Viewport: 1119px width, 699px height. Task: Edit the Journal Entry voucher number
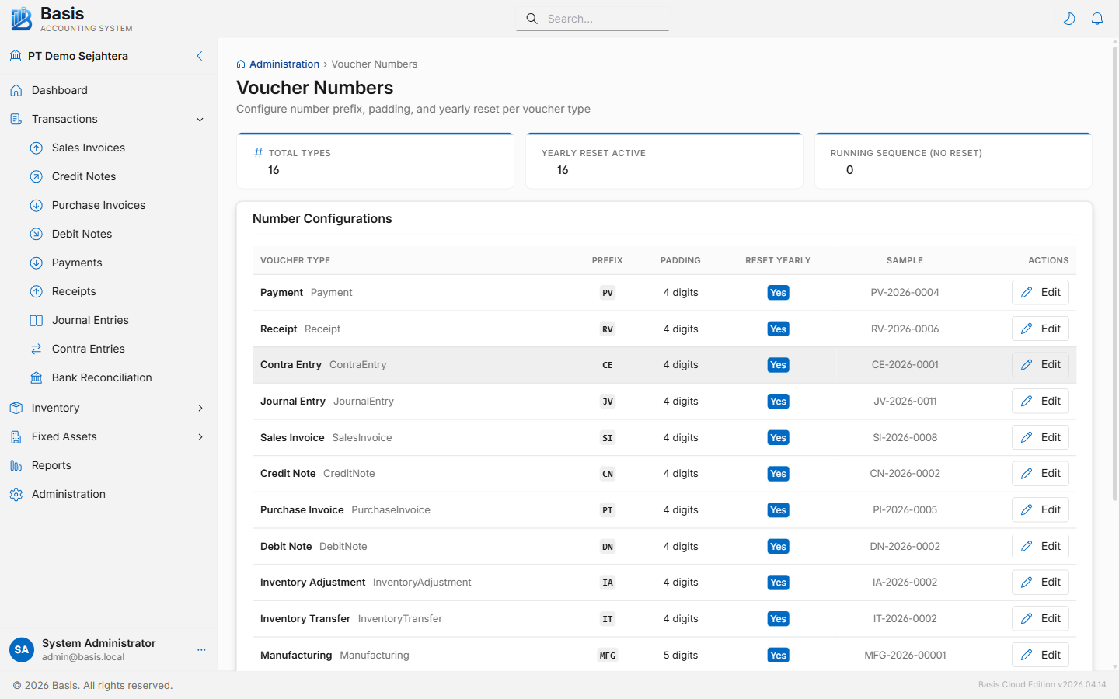1040,401
